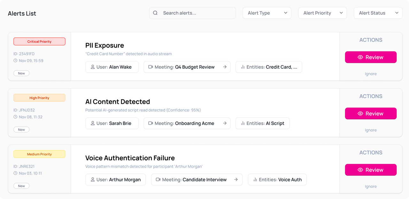Open the Alert Priority filter
Viewport: 409px width, 199px height.
click(322, 13)
